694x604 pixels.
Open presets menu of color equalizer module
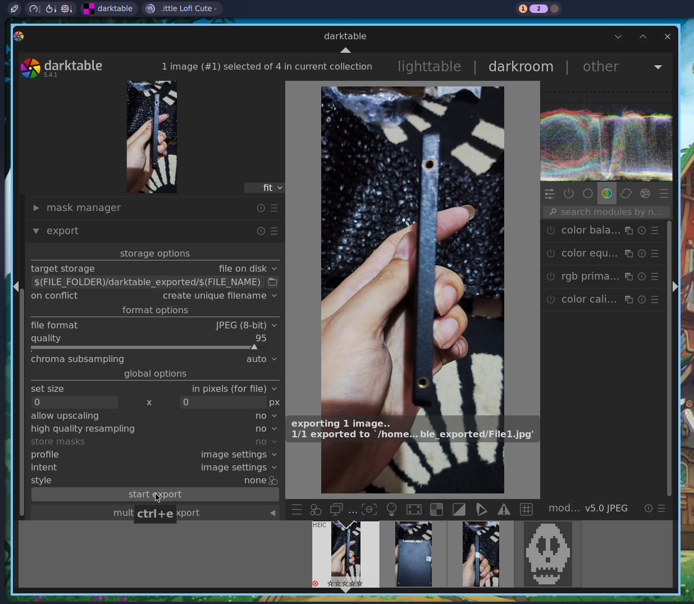[x=655, y=254]
